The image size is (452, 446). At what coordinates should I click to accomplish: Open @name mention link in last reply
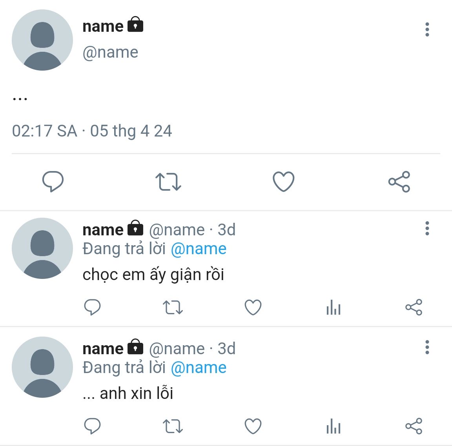(199, 368)
